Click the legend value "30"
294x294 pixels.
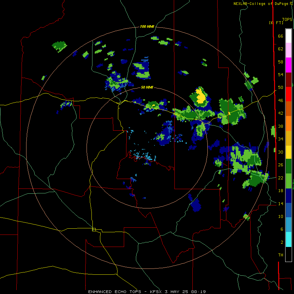281,152
